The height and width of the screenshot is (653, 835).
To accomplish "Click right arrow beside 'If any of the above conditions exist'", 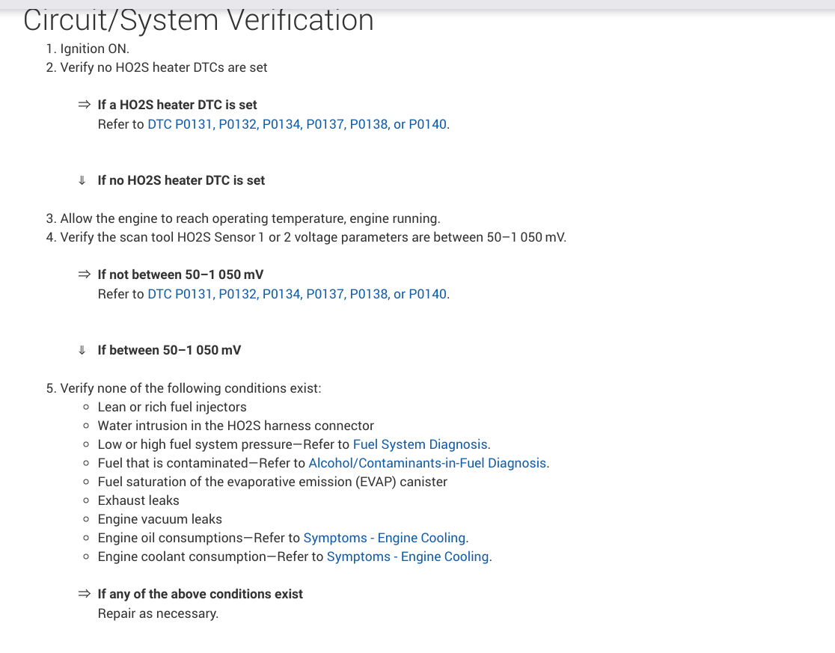I will click(x=84, y=594).
